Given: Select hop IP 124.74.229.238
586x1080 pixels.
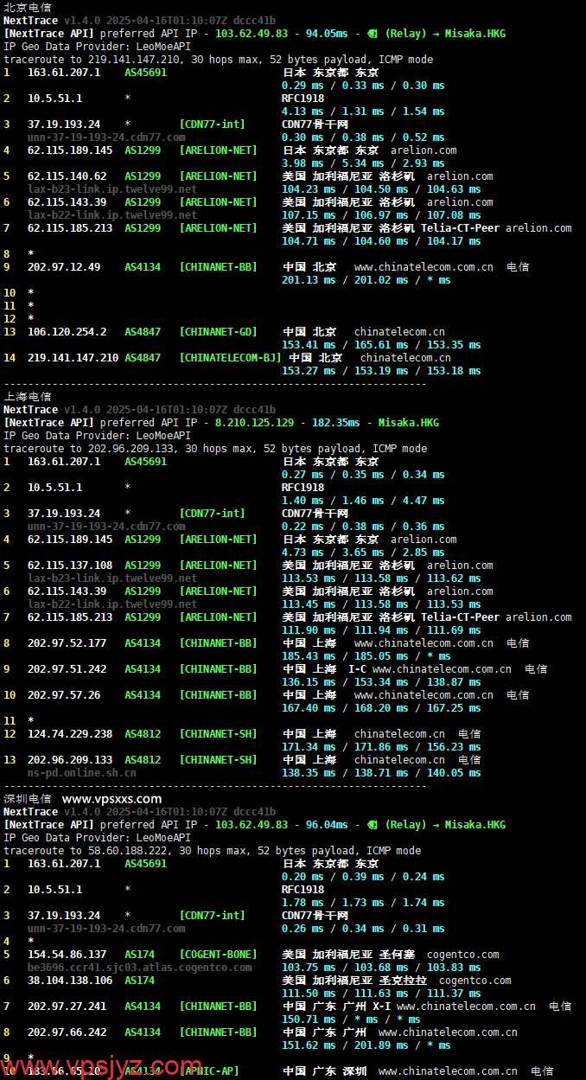Looking at the screenshot, I should tap(70, 733).
